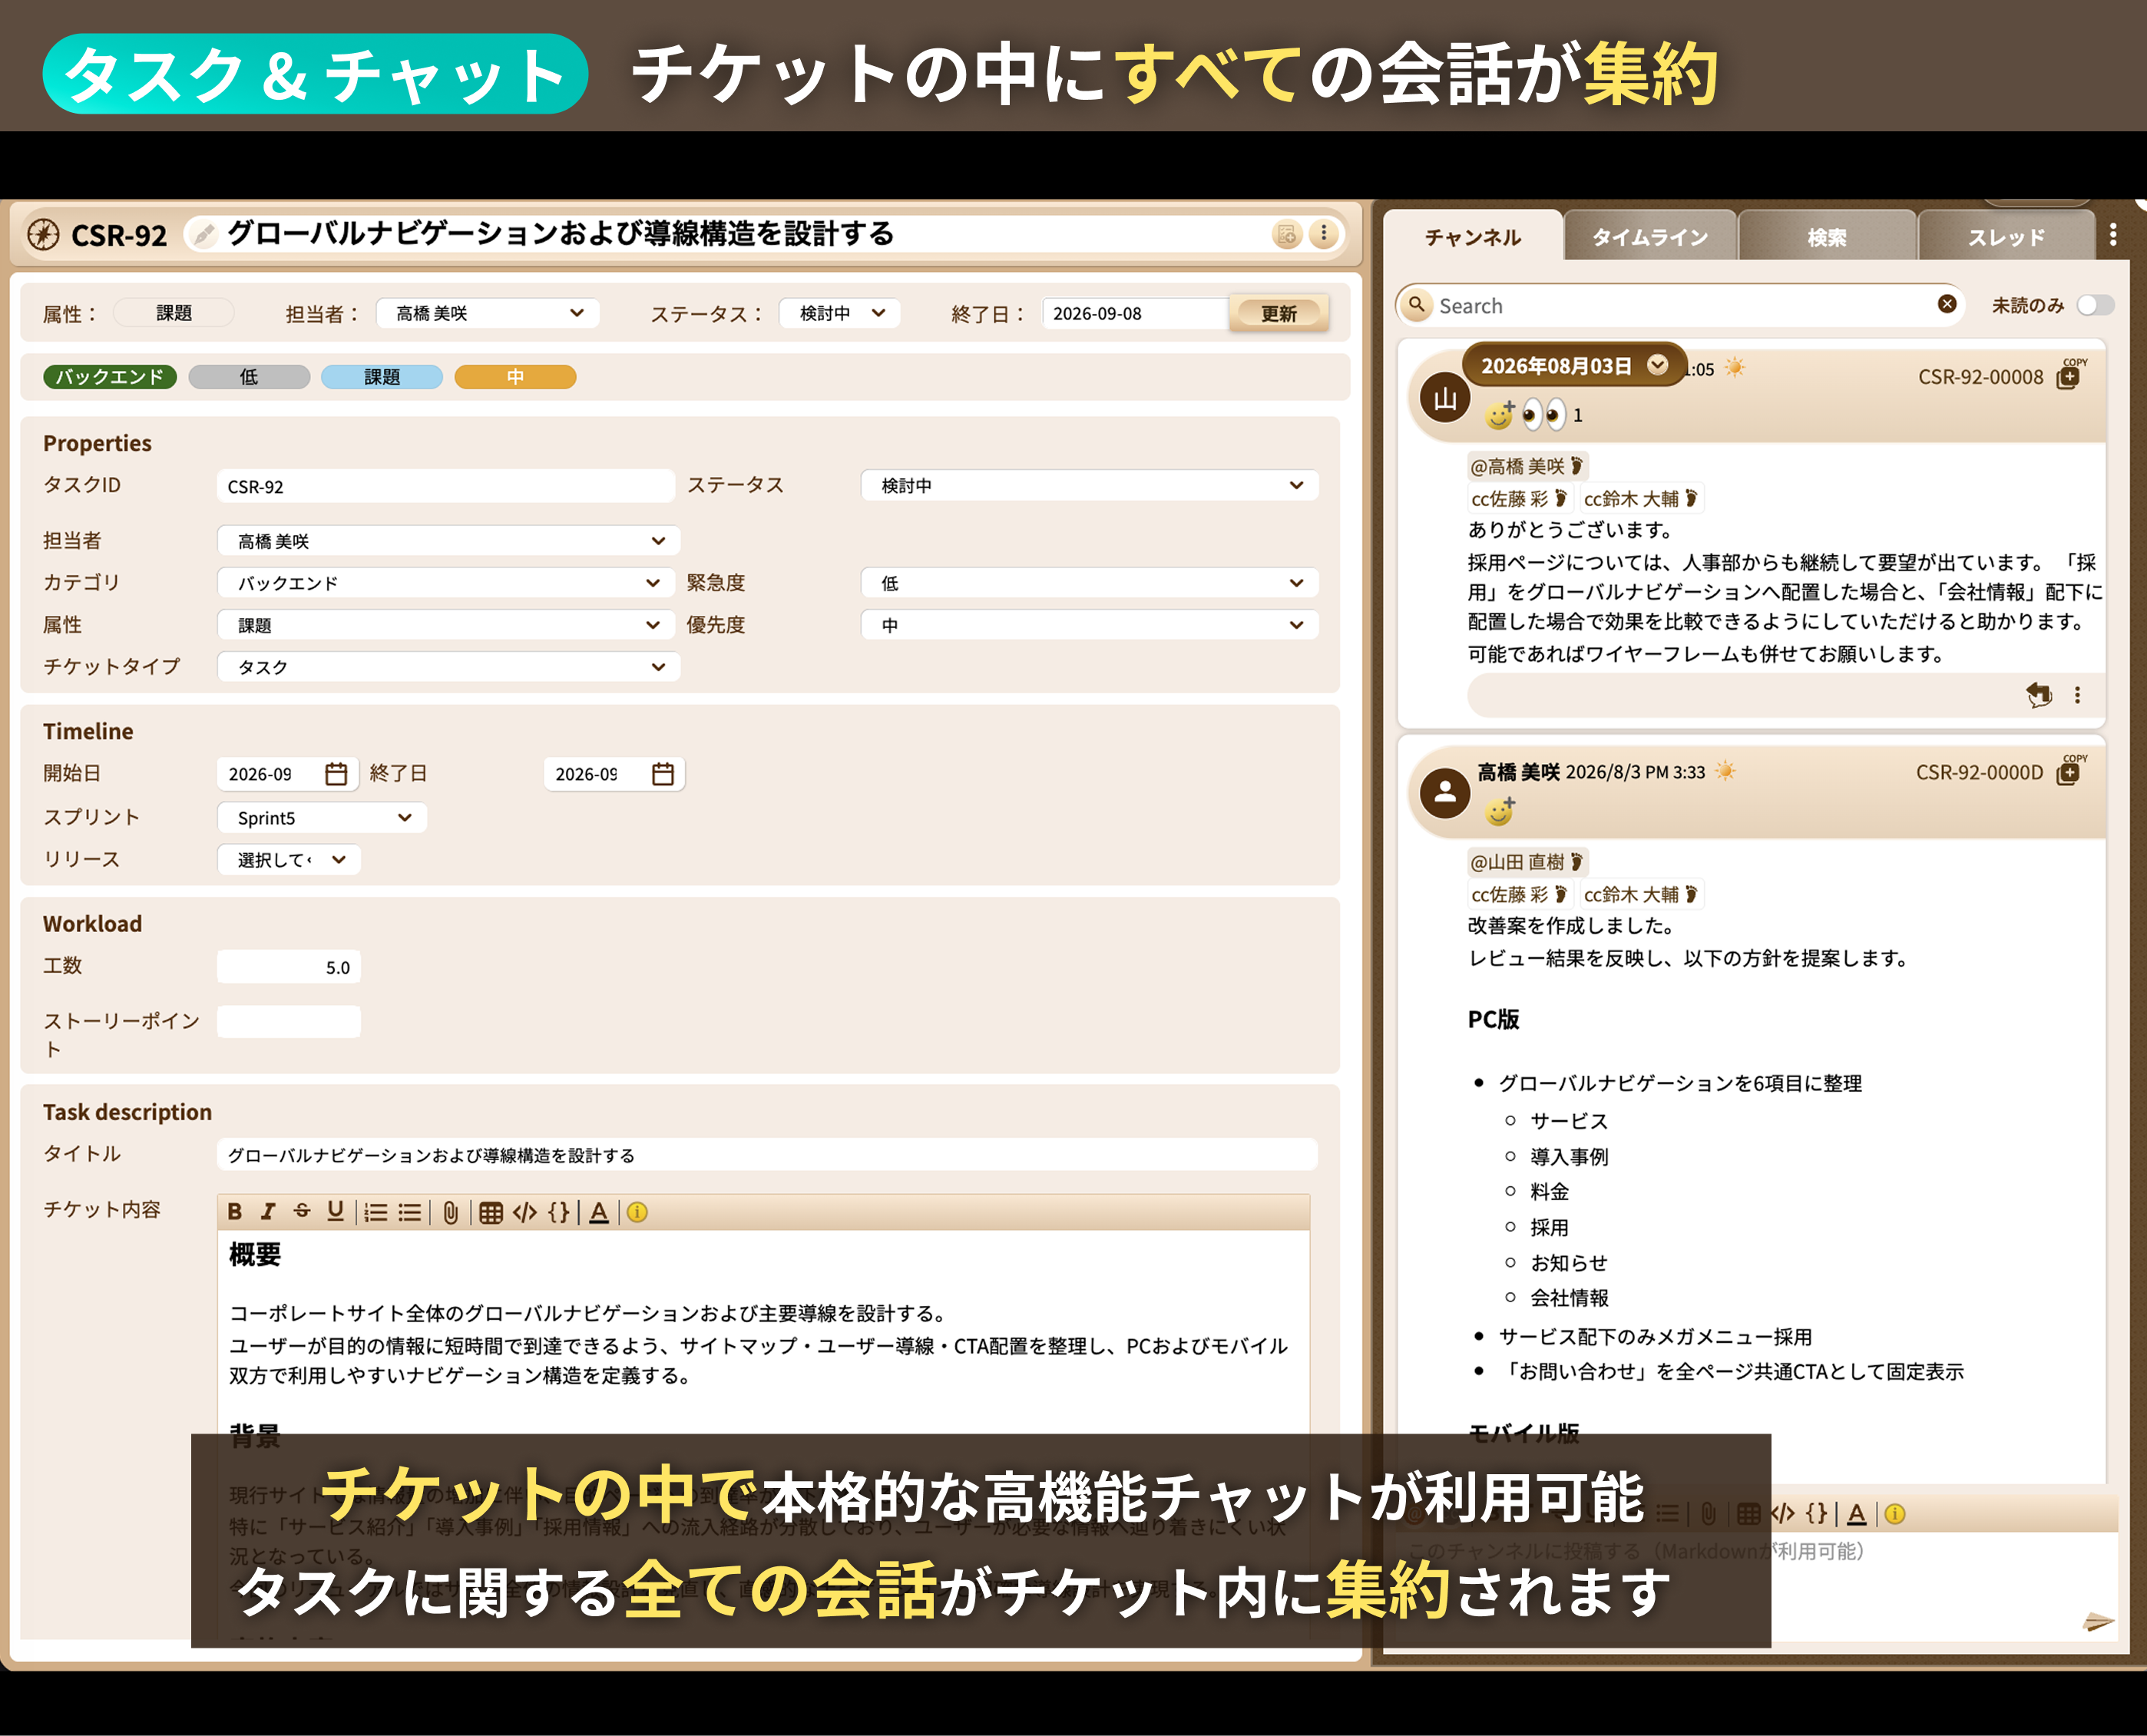The width and height of the screenshot is (2147, 1736).
Task: Change text color in the ticket content editor
Action: pos(599,1212)
